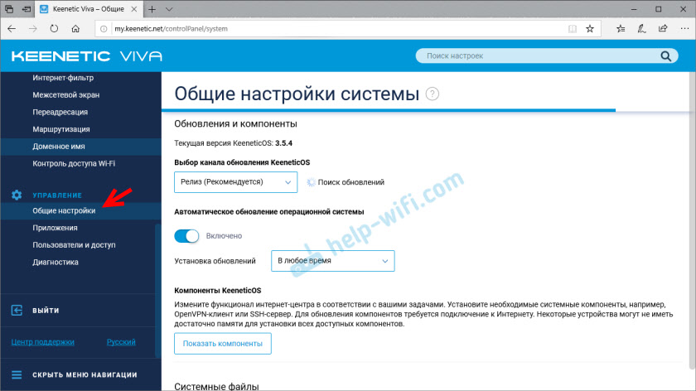Screen dimensions: 696x391
Task: Select Общие настройки in the sidebar
Action: click(x=64, y=210)
